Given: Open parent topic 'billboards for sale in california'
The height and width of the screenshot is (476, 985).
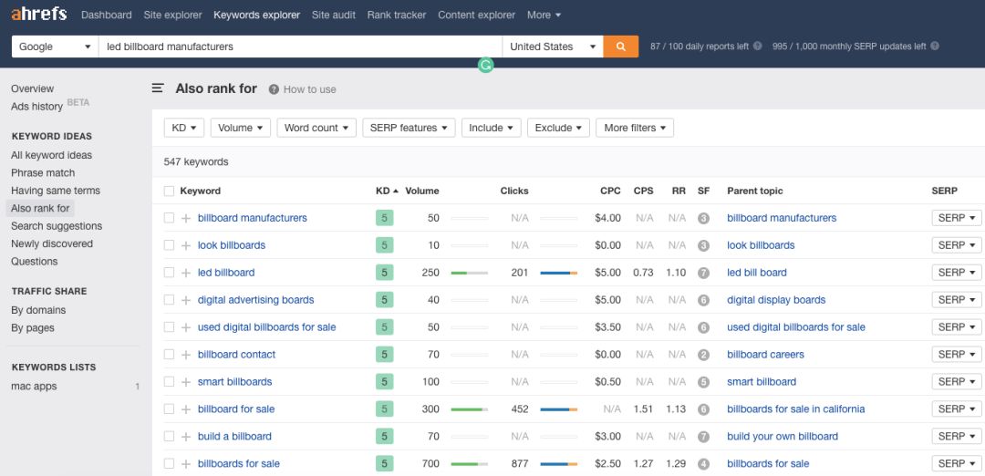Looking at the screenshot, I should tap(796, 409).
